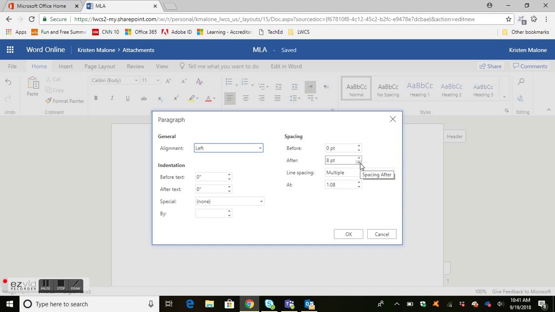
Task: Close the Paragraph dialog
Action: tap(393, 119)
